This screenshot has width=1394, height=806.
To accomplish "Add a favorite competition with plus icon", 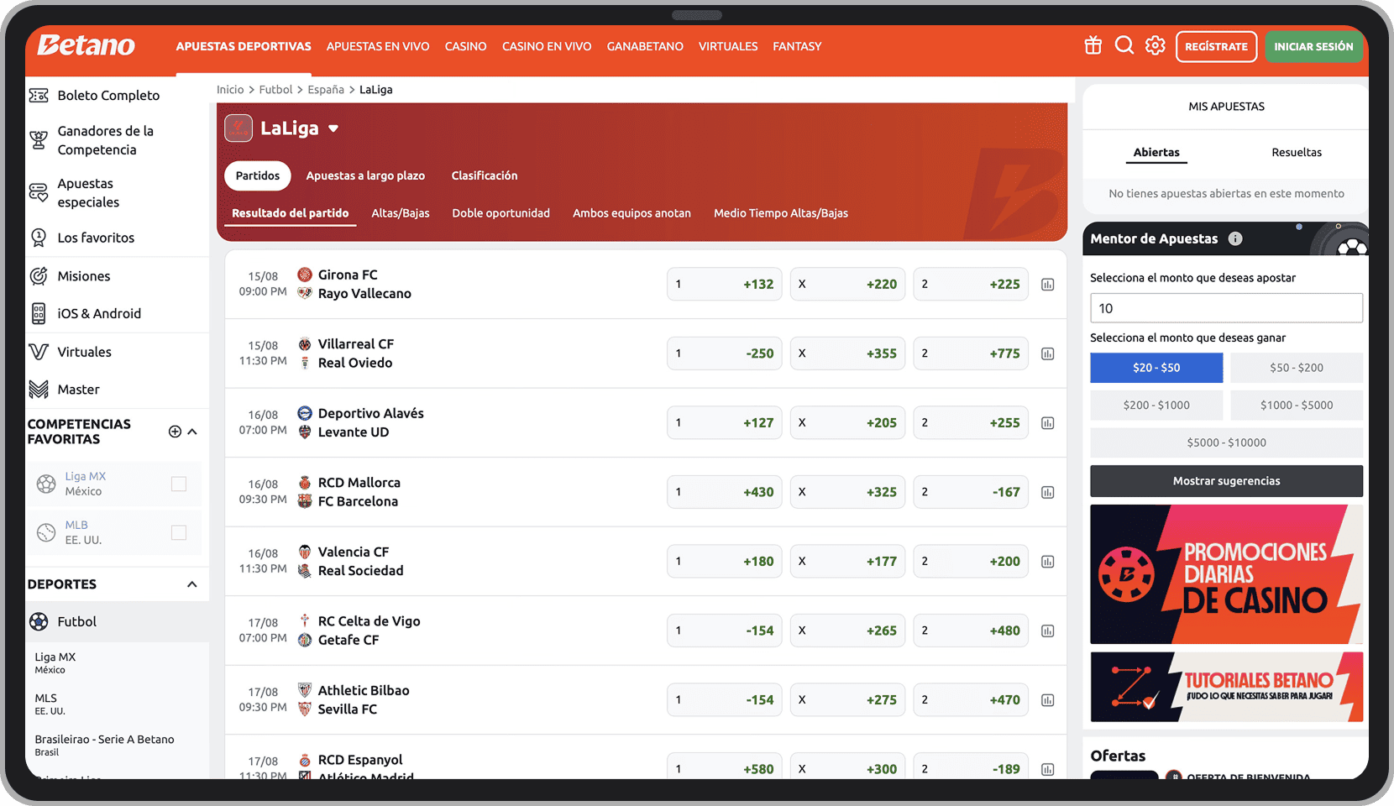I will coord(175,432).
